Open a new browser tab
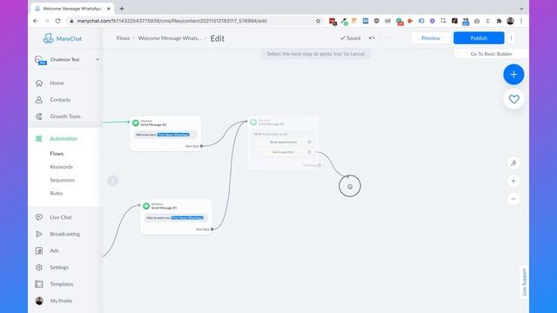This screenshot has width=557, height=313. [x=122, y=9]
